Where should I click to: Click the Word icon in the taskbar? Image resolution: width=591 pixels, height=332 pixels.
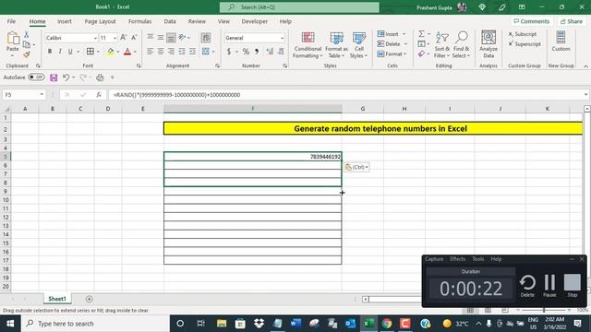(295, 324)
